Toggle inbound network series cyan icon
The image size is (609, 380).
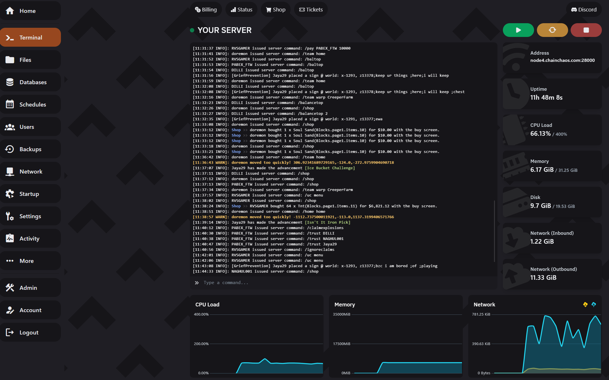click(594, 304)
